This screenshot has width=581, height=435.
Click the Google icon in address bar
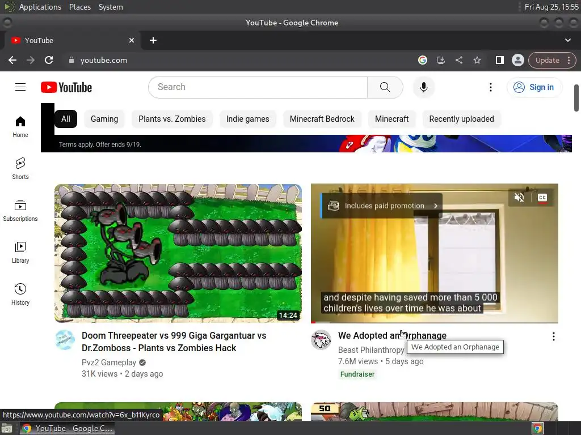tap(422, 60)
